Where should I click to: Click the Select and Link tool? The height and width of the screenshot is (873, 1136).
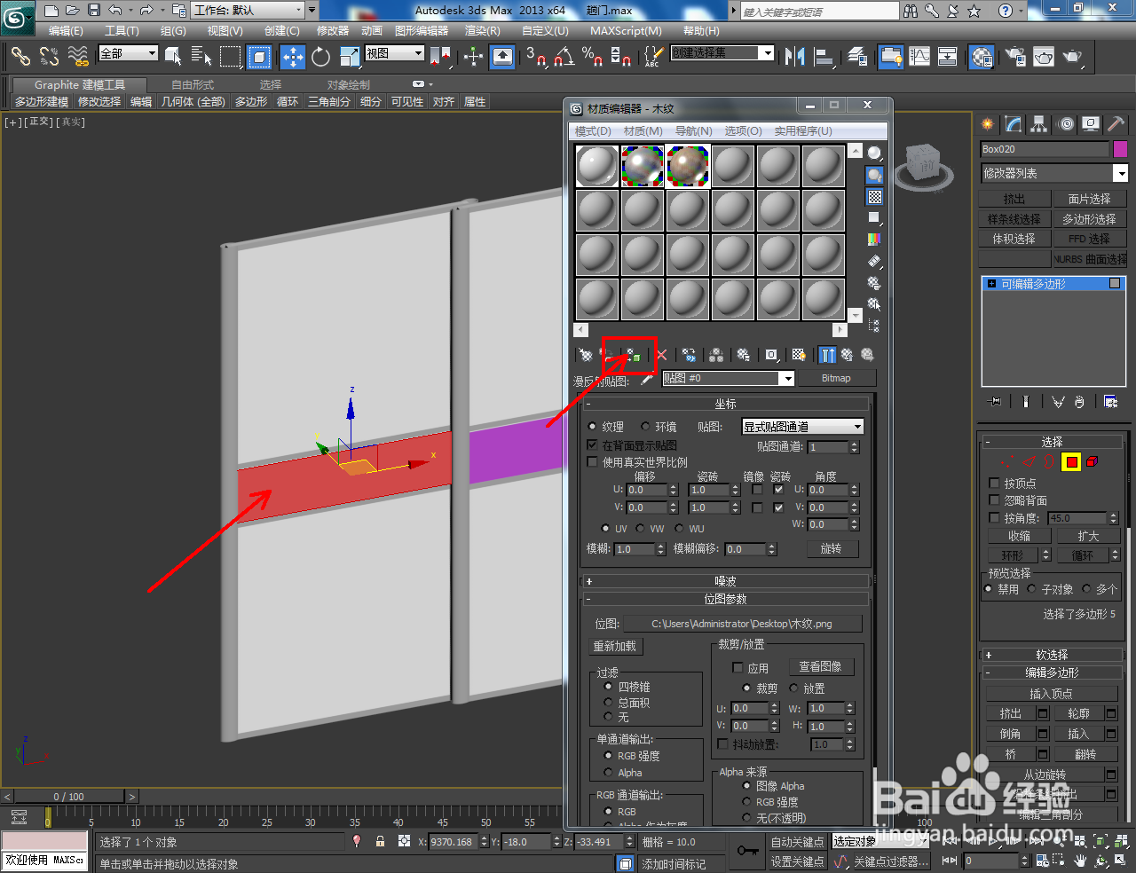(x=20, y=57)
